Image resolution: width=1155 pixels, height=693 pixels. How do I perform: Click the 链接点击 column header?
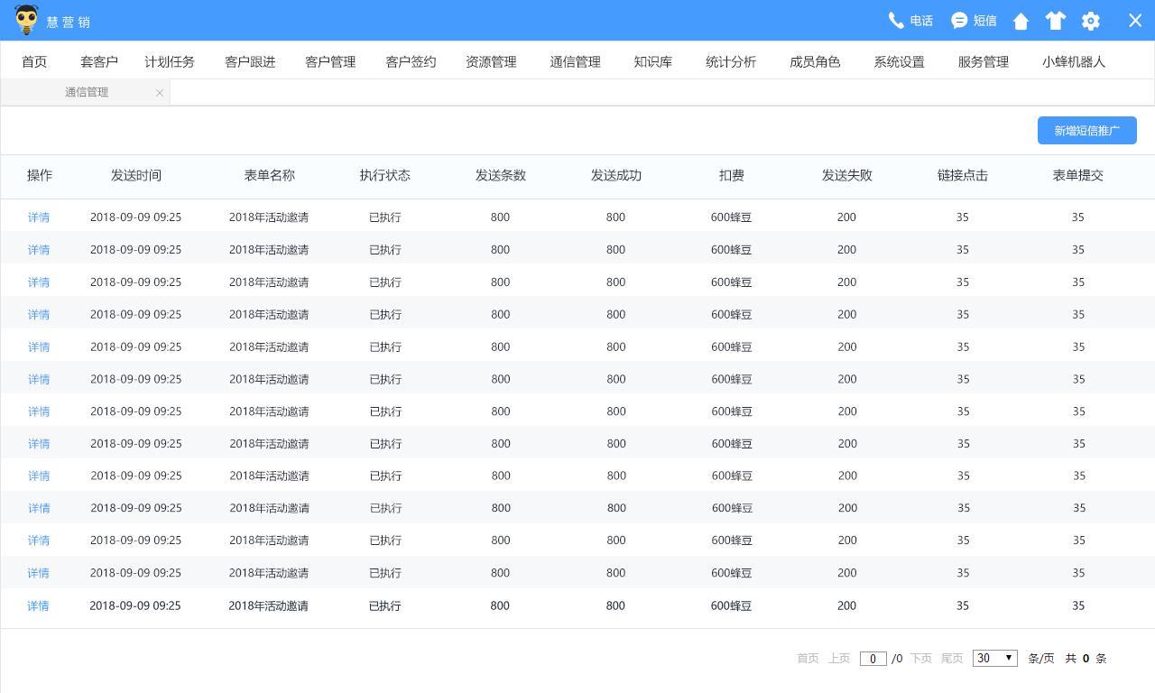[963, 175]
